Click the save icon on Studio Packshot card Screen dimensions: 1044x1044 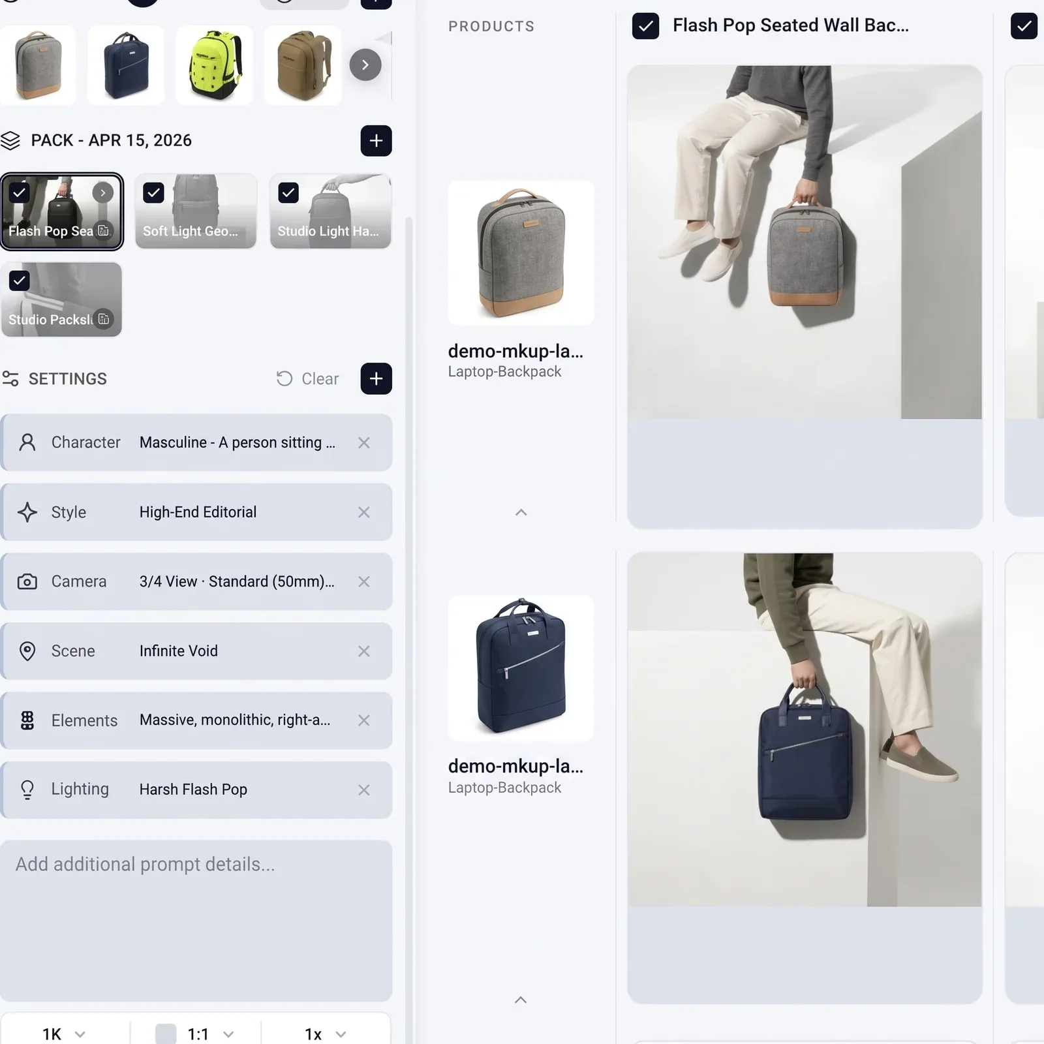tap(104, 319)
